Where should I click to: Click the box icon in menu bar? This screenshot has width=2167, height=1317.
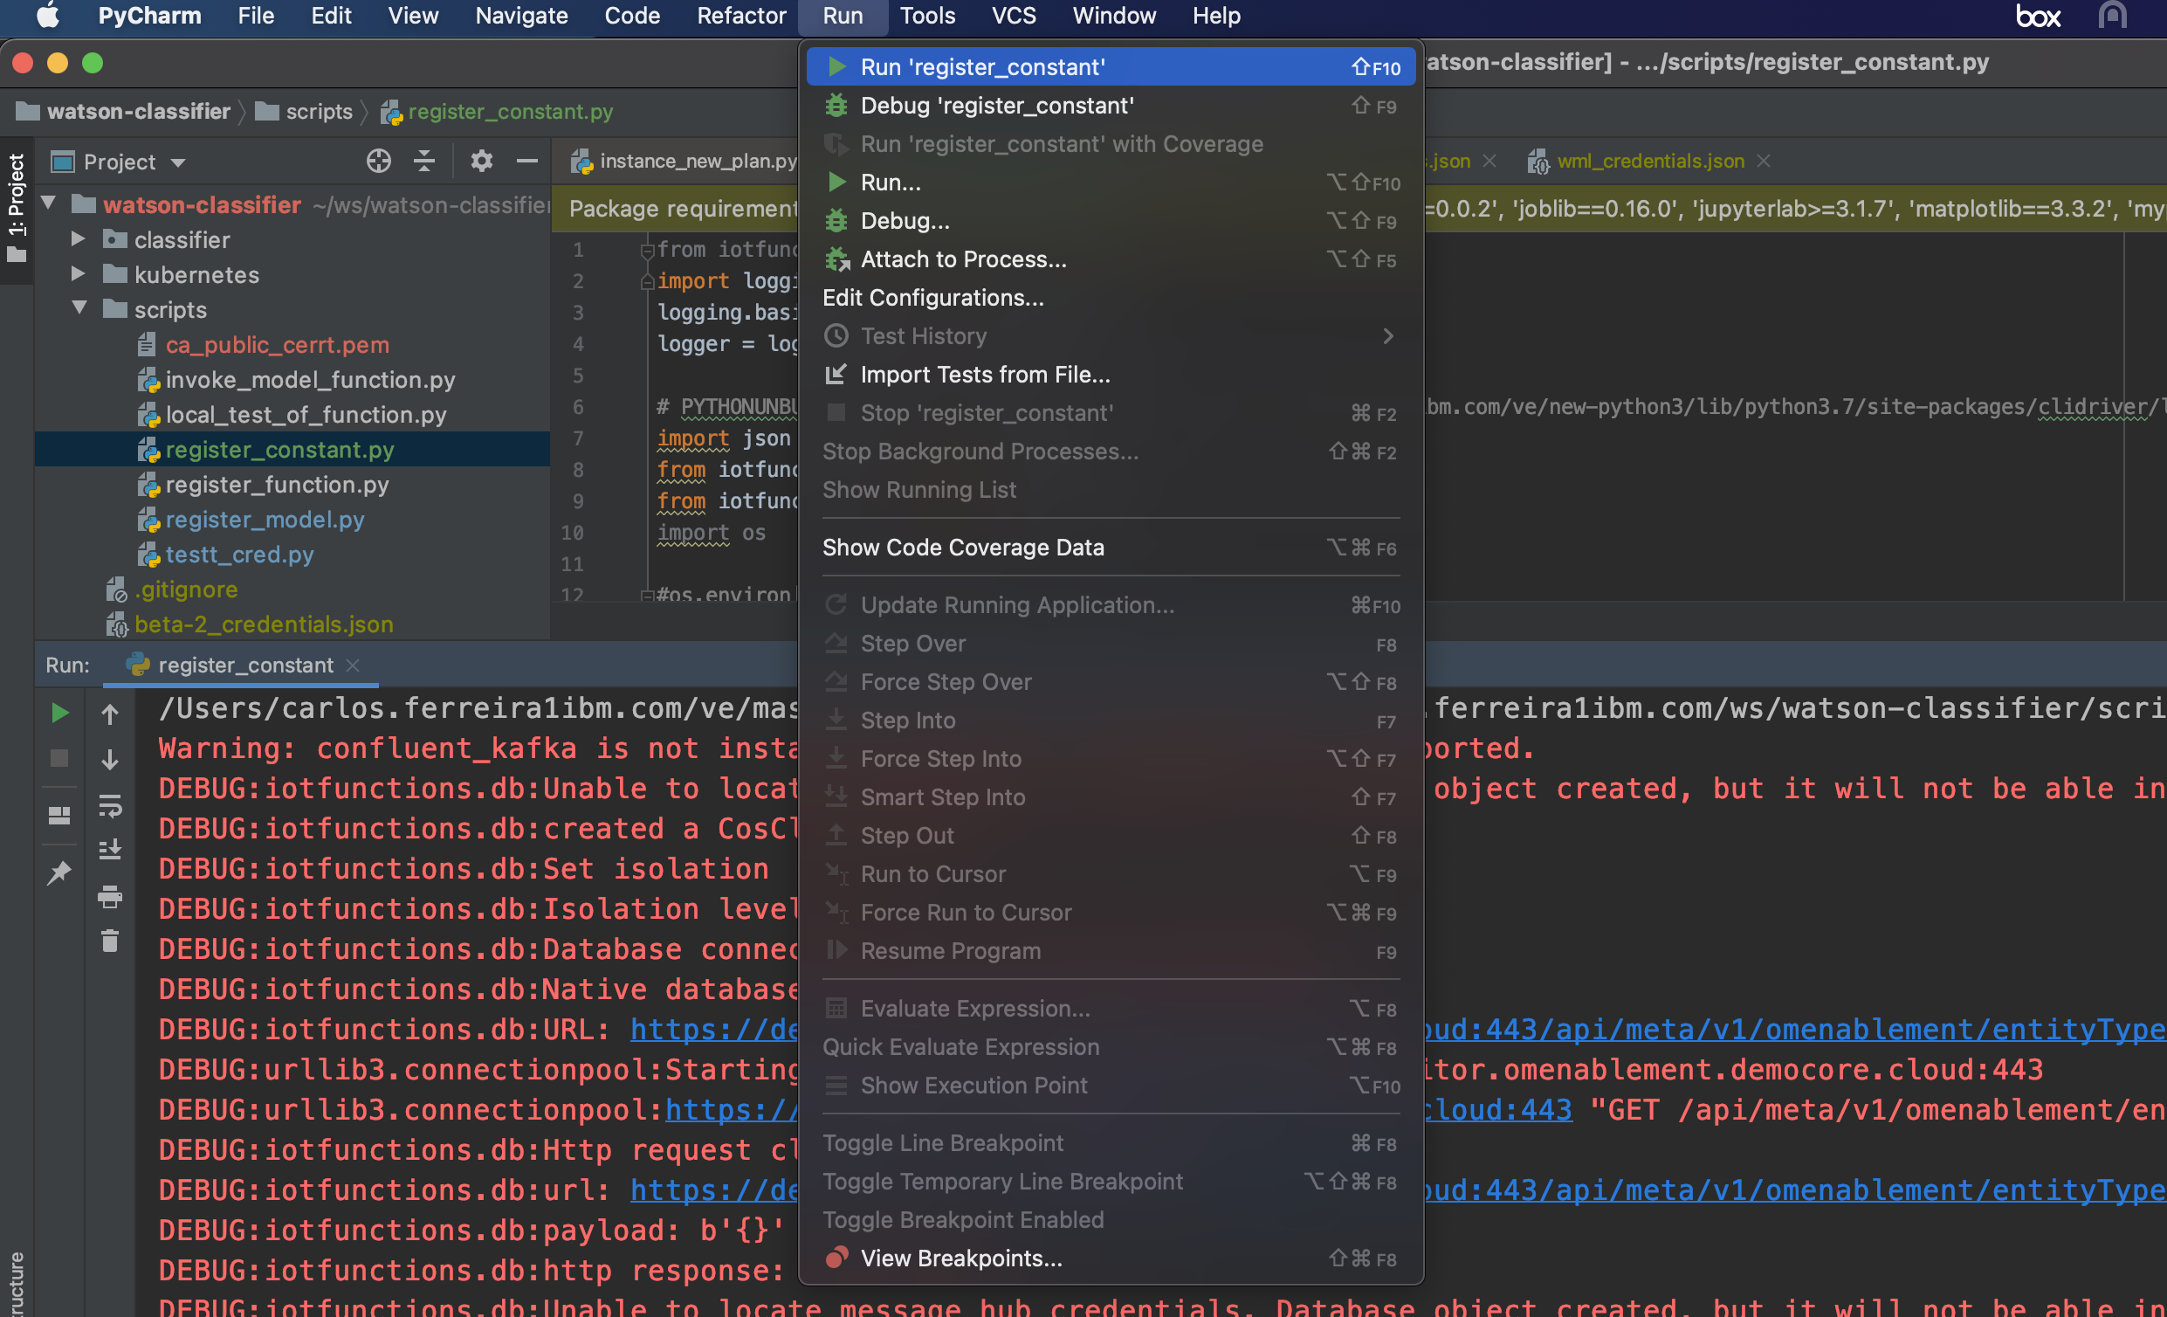[2037, 16]
